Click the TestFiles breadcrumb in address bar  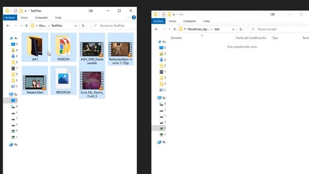click(x=57, y=26)
